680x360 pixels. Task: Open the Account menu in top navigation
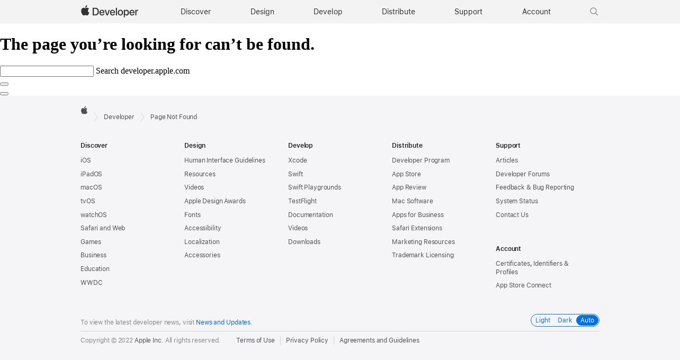point(536,12)
